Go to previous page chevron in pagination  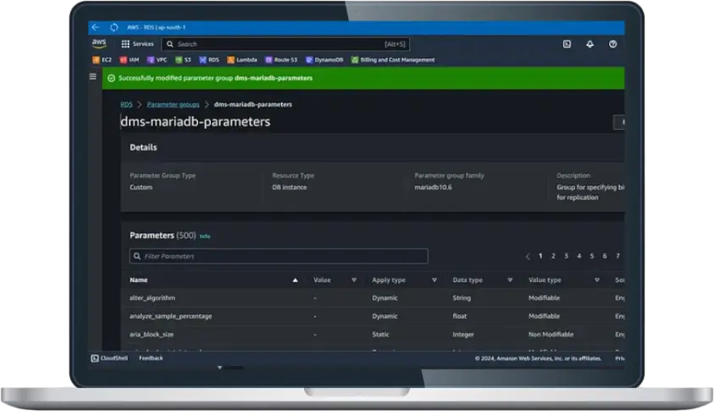pos(528,257)
